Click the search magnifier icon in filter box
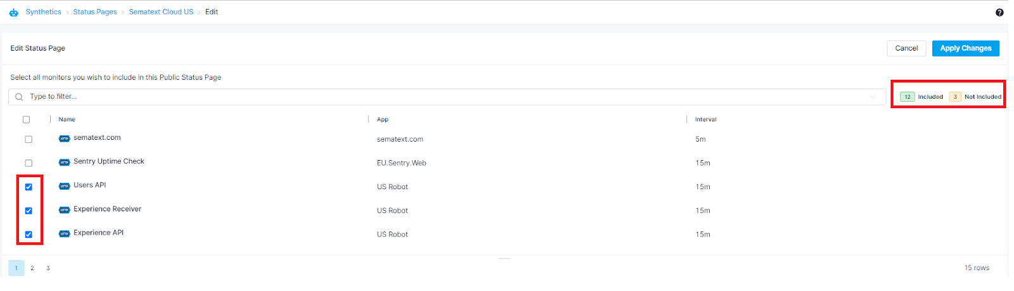1014x291 pixels. tap(19, 97)
